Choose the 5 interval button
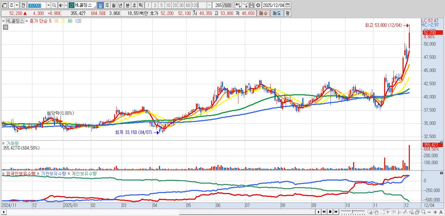Viewport: 445px width, 216px height. pyautogui.click(x=161, y=5)
